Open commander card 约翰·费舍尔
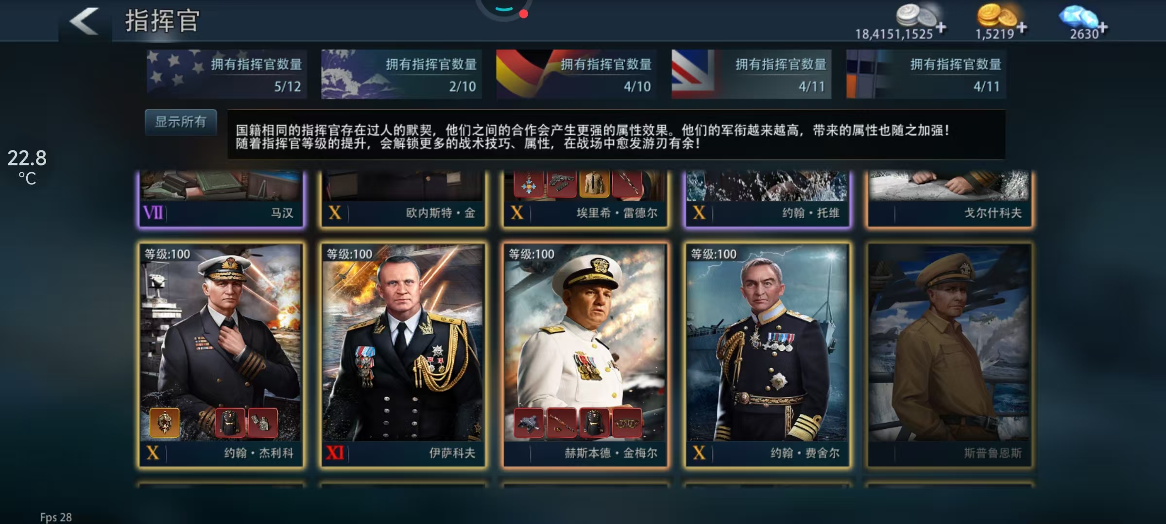Image resolution: width=1166 pixels, height=524 pixels. click(x=767, y=355)
